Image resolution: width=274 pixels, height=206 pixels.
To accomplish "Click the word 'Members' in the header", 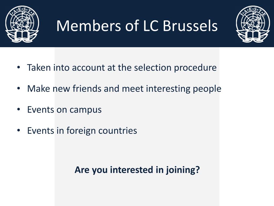I will click(89, 26).
